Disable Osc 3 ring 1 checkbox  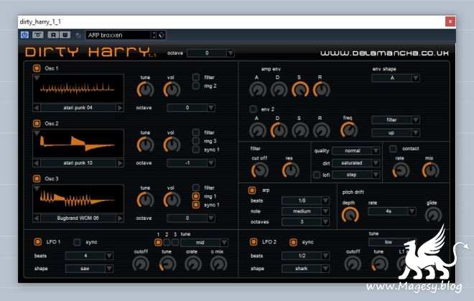196,197
